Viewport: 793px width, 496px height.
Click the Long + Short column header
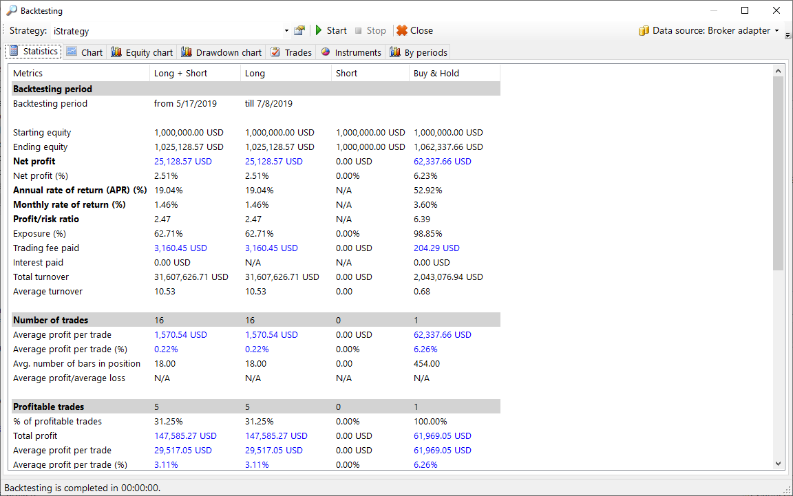pyautogui.click(x=180, y=73)
